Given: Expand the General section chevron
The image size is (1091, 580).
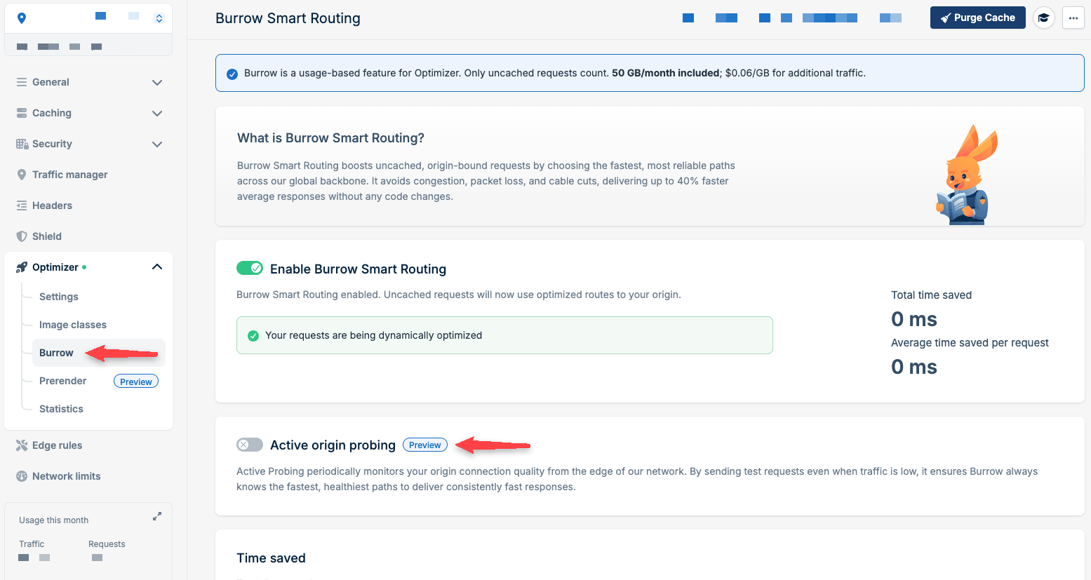Looking at the screenshot, I should (x=157, y=82).
